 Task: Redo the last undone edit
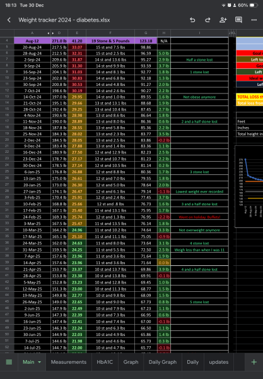click(207, 20)
